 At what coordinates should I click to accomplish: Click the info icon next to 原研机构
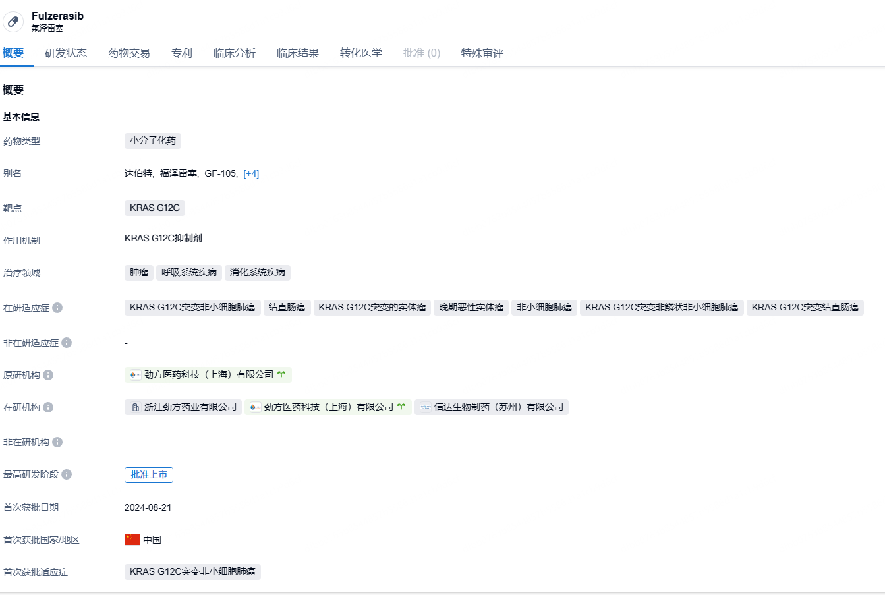click(x=48, y=375)
